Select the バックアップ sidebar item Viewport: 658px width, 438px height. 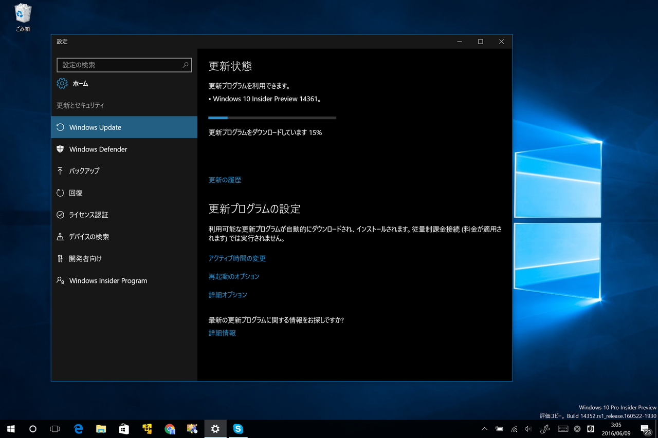(x=84, y=171)
